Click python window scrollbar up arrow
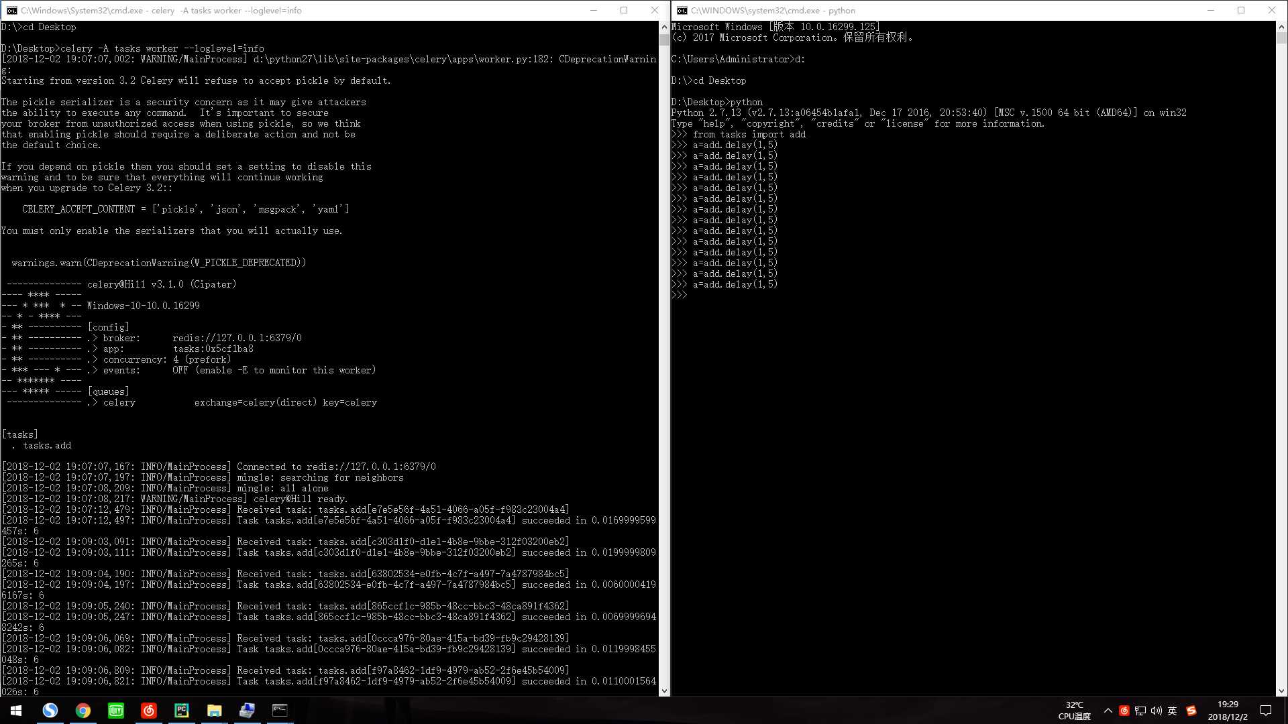 point(1281,27)
